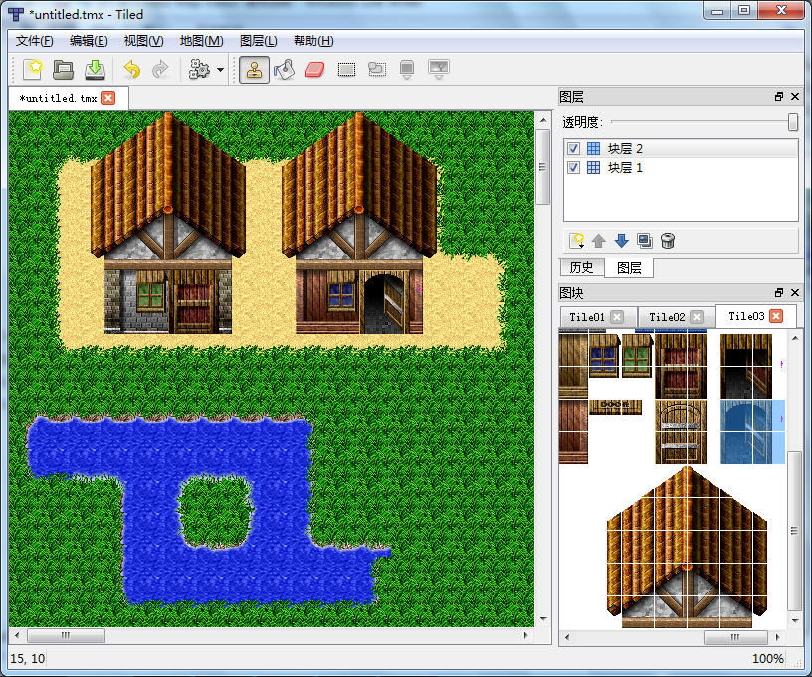Viewport: 812px width, 677px height.
Task: Pick the blue window tile in tileset
Action: point(603,357)
